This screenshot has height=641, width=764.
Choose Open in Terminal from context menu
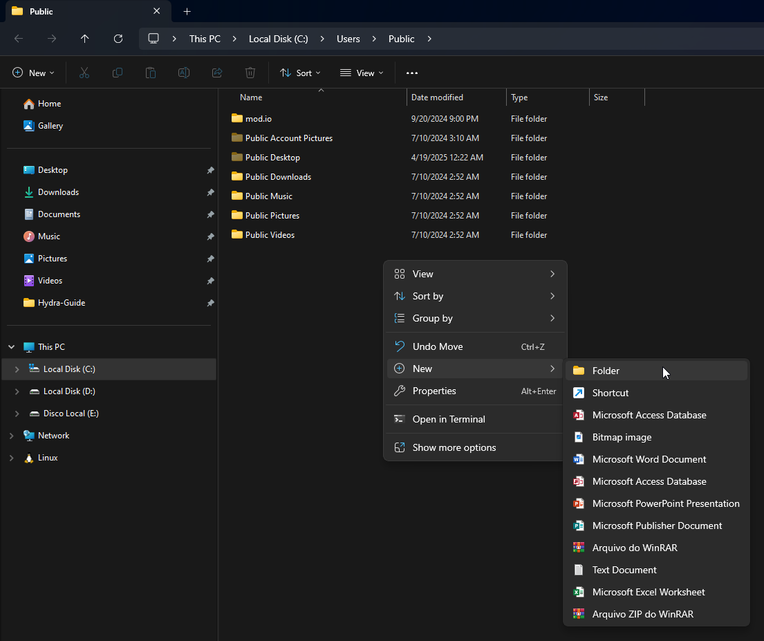(475, 419)
